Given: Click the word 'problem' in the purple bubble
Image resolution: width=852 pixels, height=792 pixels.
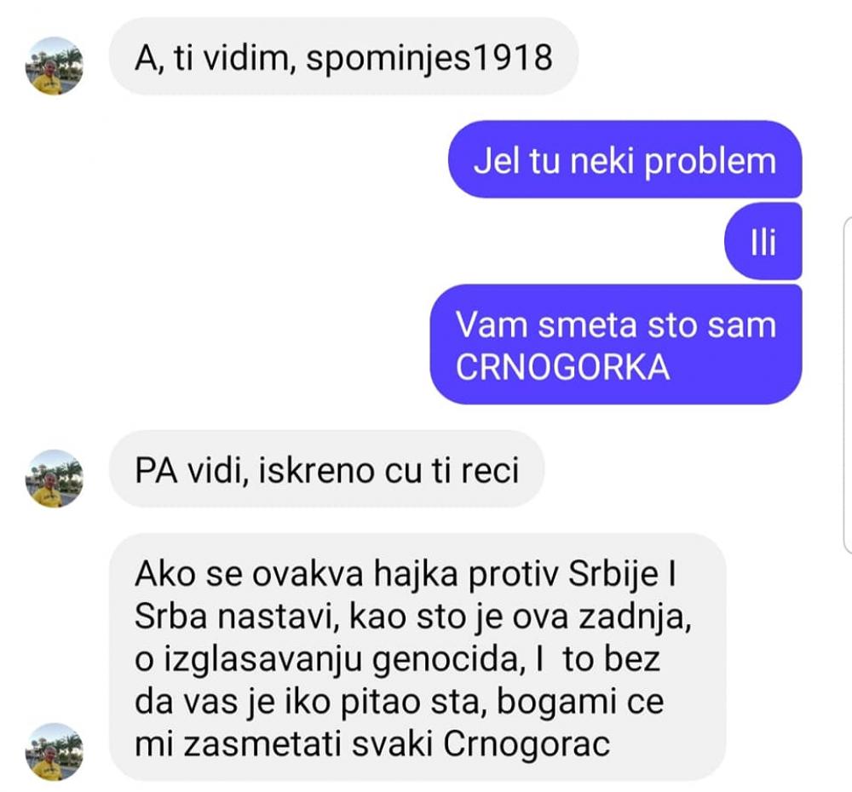Looking at the screenshot, I should [x=711, y=162].
